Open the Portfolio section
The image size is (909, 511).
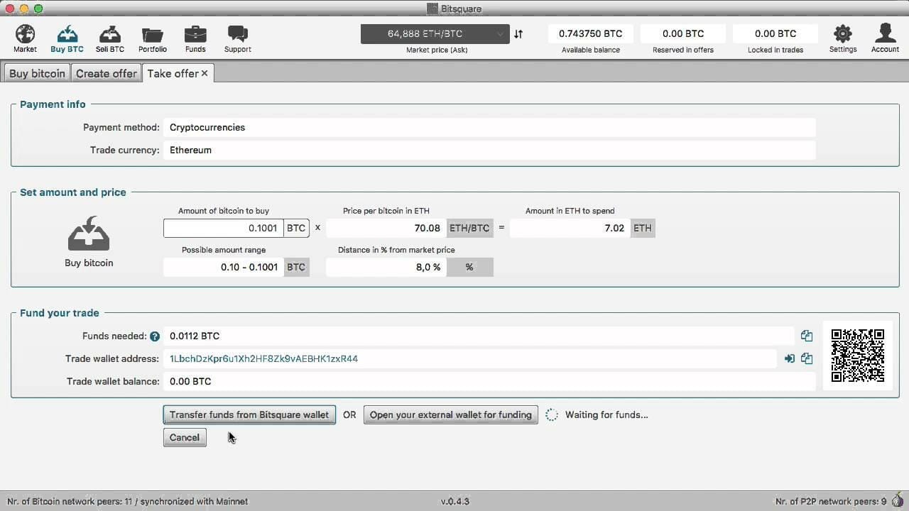click(153, 39)
